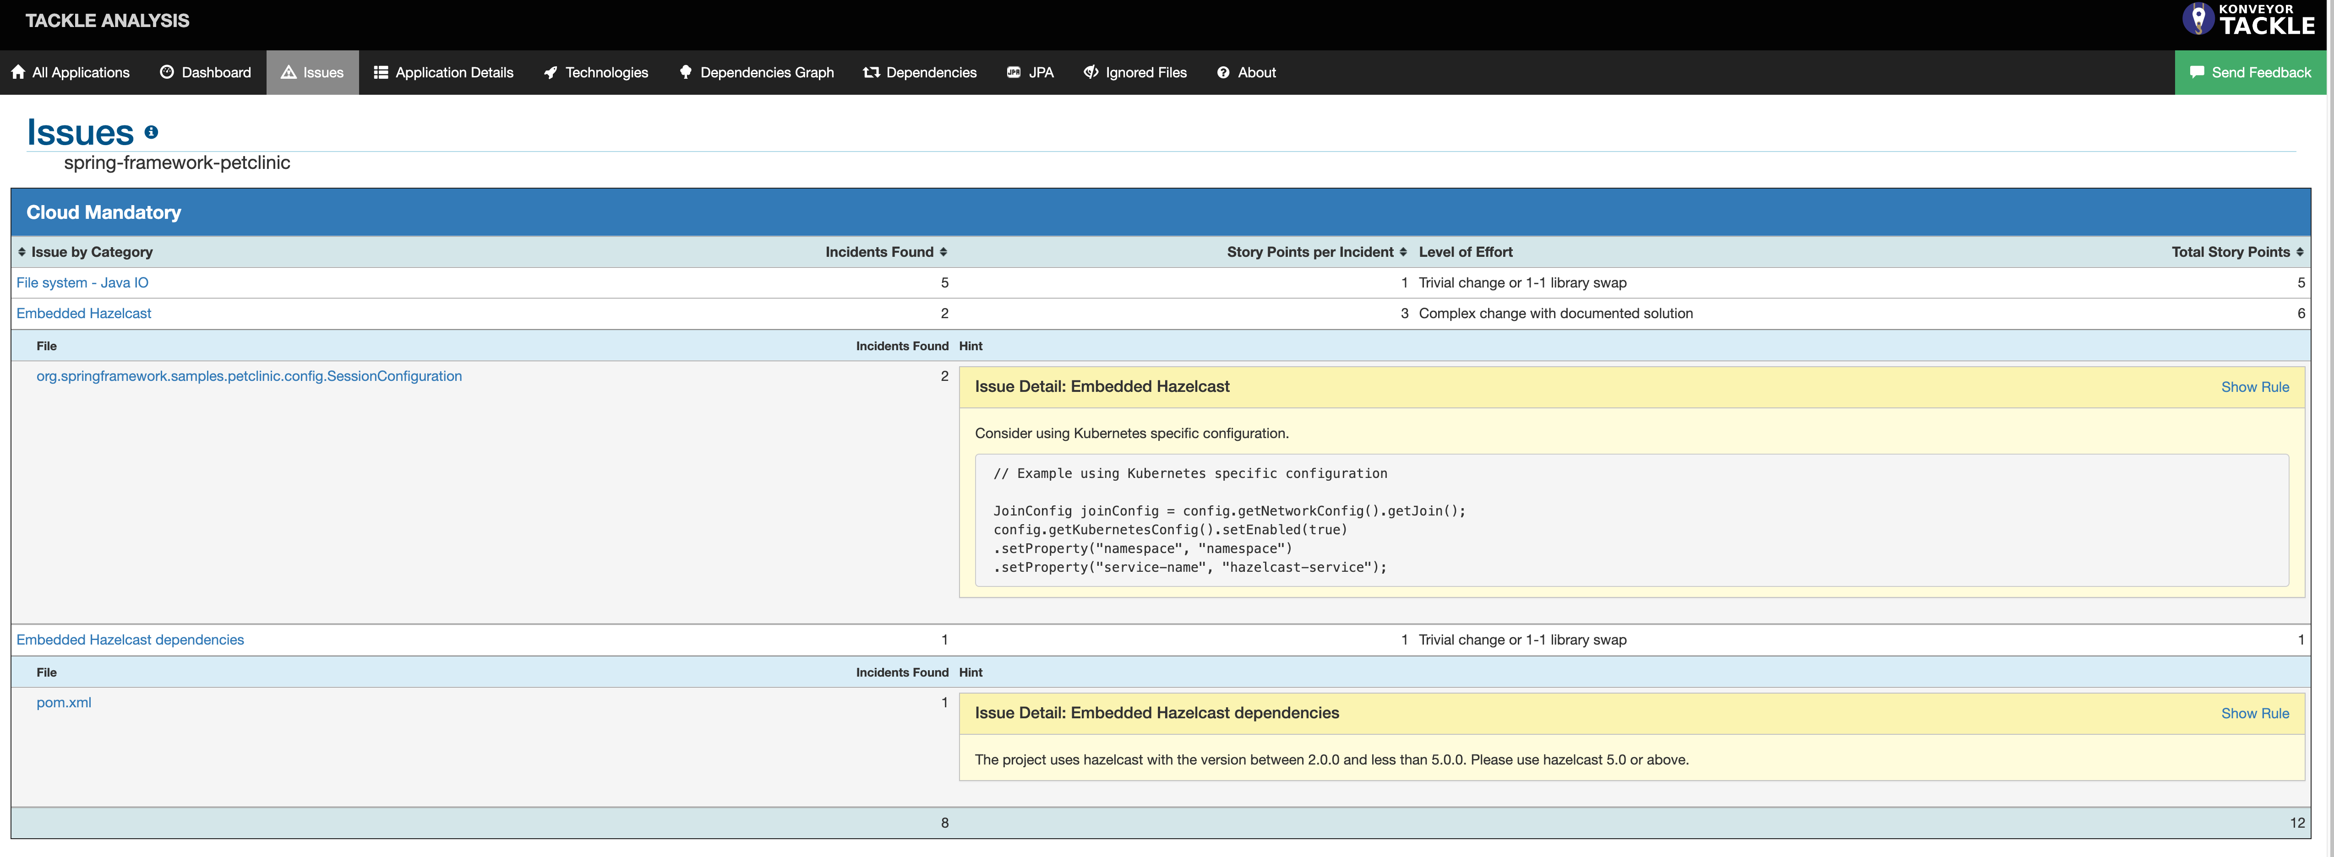Click the Dashboard gauge icon
Image resolution: width=2334 pixels, height=857 pixels.
click(x=167, y=72)
